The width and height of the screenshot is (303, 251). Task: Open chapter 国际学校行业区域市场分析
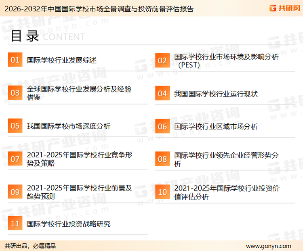[216, 127]
